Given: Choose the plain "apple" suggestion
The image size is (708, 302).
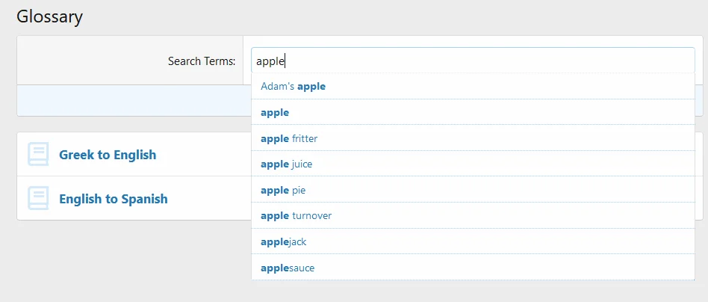Looking at the screenshot, I should (x=275, y=112).
